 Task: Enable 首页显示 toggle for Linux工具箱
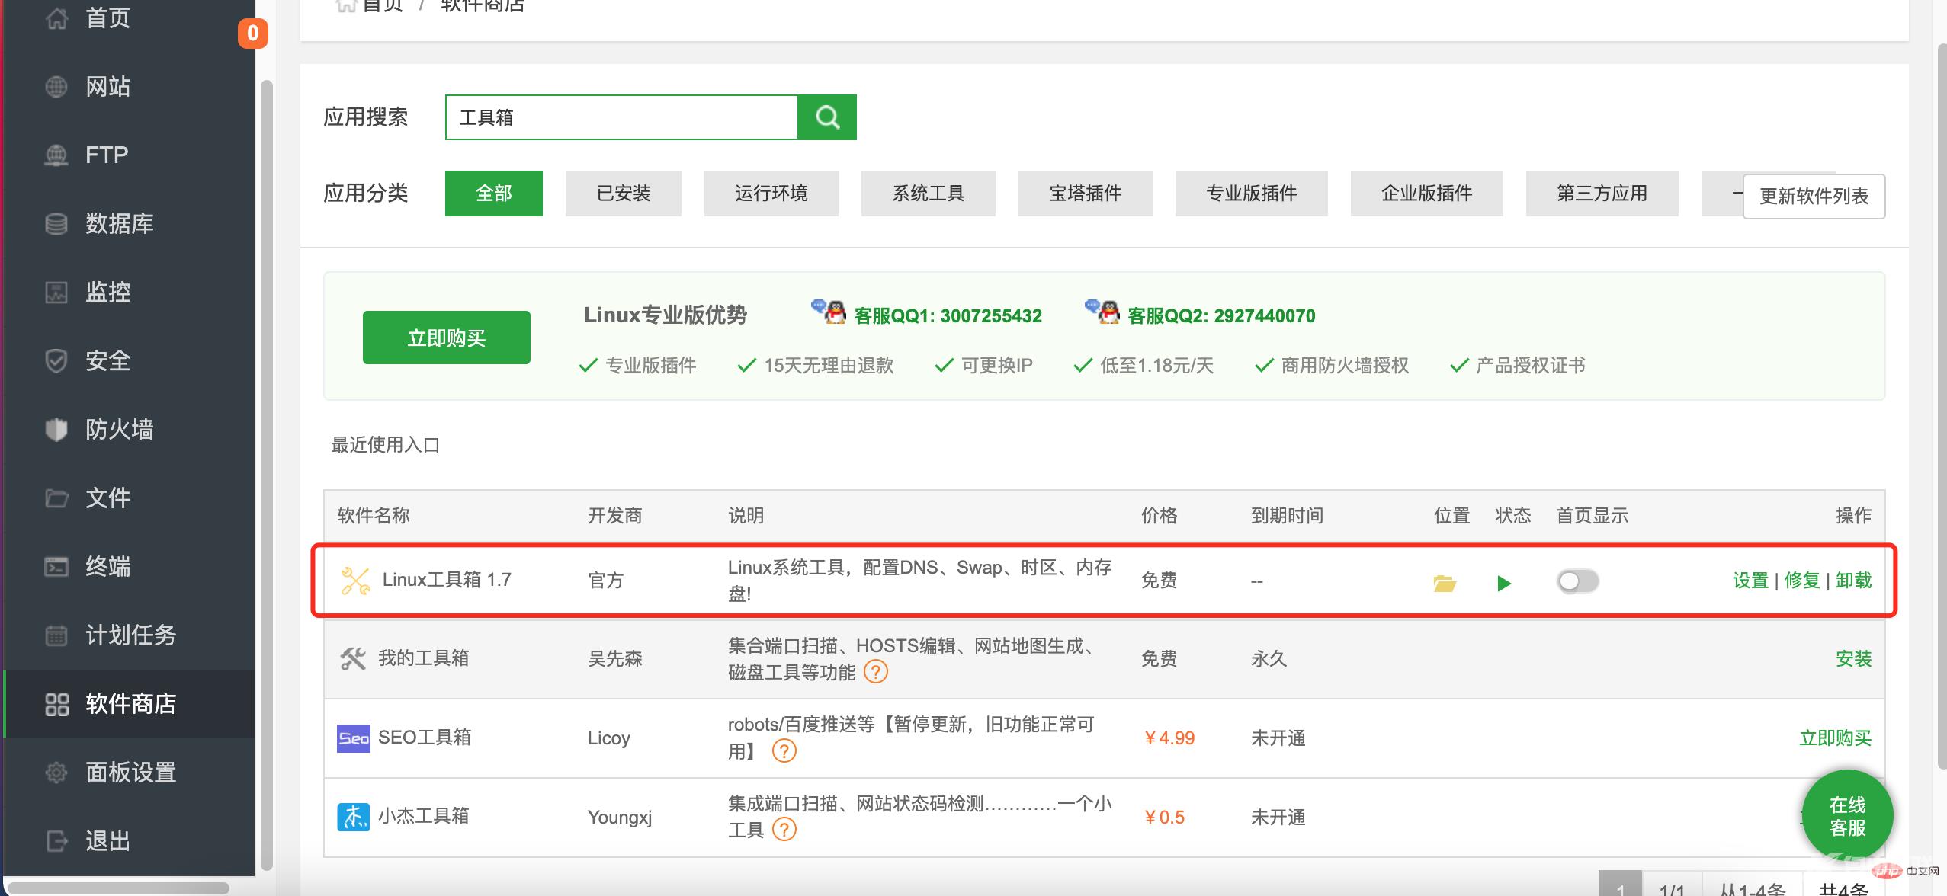pos(1577,581)
